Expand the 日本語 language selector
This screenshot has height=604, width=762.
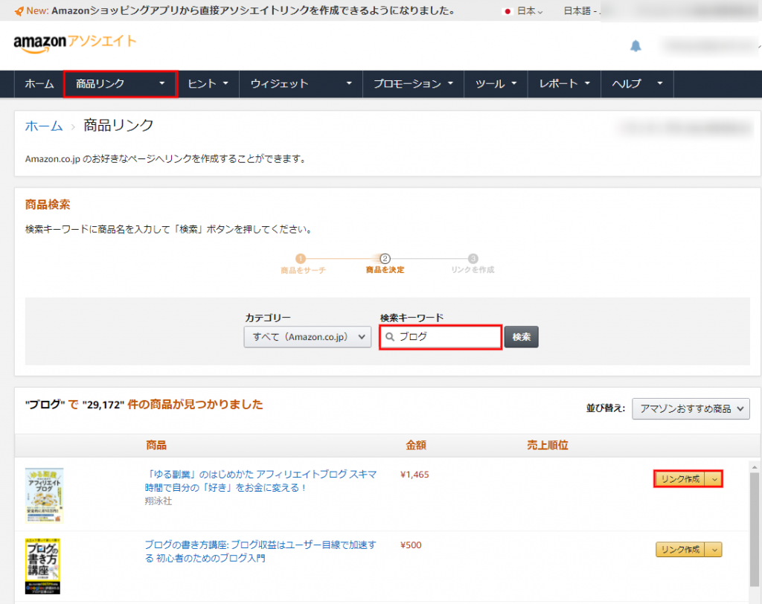[581, 11]
